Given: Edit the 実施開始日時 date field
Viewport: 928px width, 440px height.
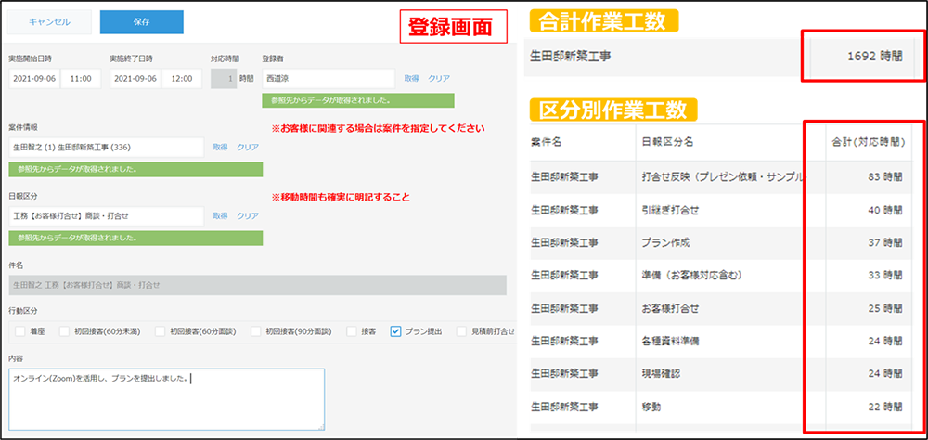Looking at the screenshot, I should [34, 78].
